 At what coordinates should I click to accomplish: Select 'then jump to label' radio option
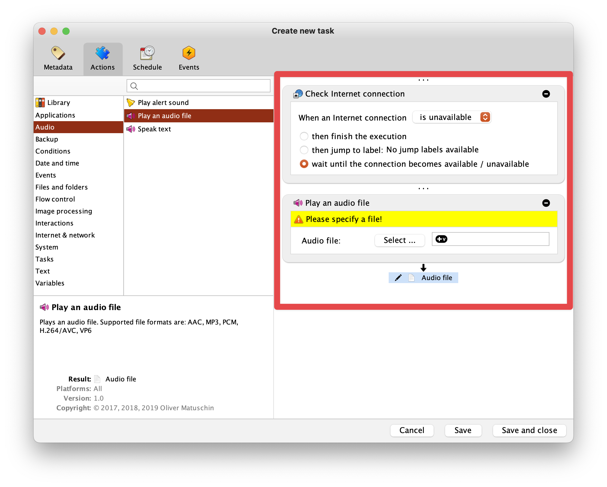(x=304, y=150)
